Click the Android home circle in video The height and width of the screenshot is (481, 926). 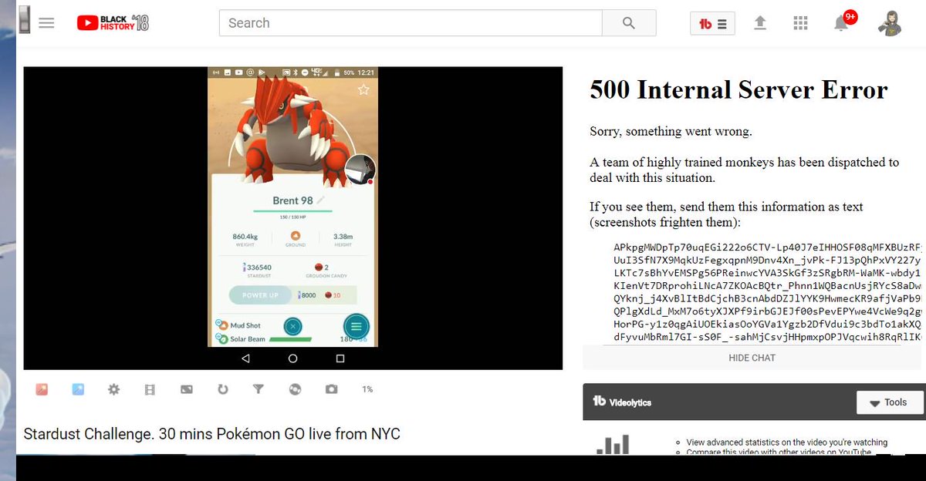click(x=292, y=358)
